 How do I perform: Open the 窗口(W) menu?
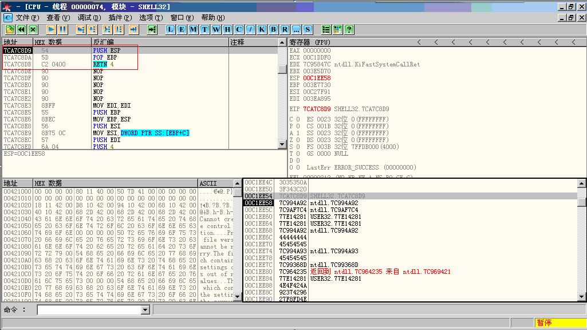pyautogui.click(x=182, y=18)
